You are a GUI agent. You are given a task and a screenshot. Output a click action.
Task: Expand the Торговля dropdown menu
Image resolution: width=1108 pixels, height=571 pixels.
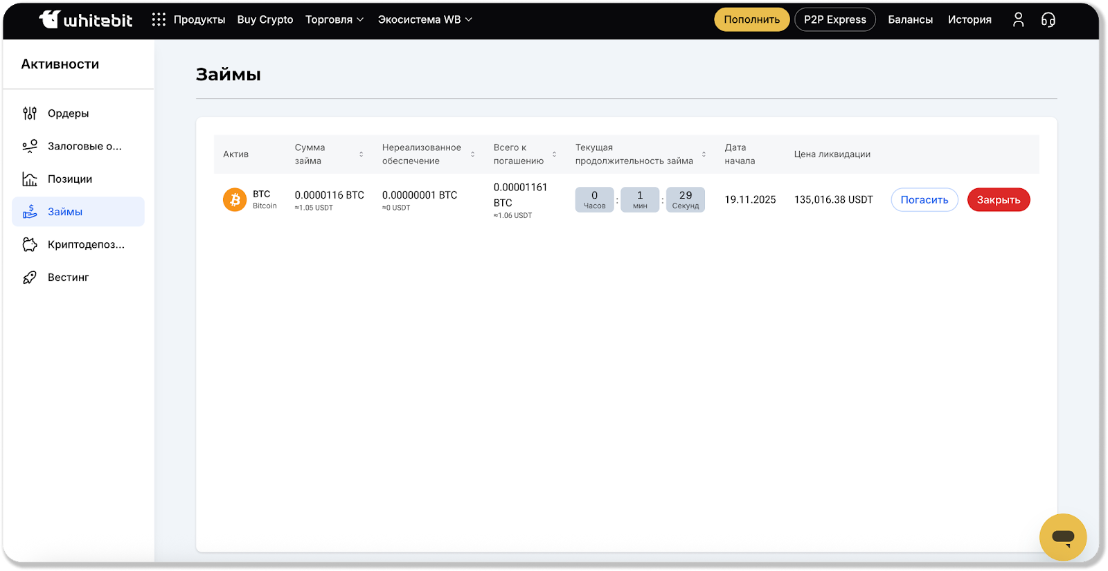(x=334, y=19)
